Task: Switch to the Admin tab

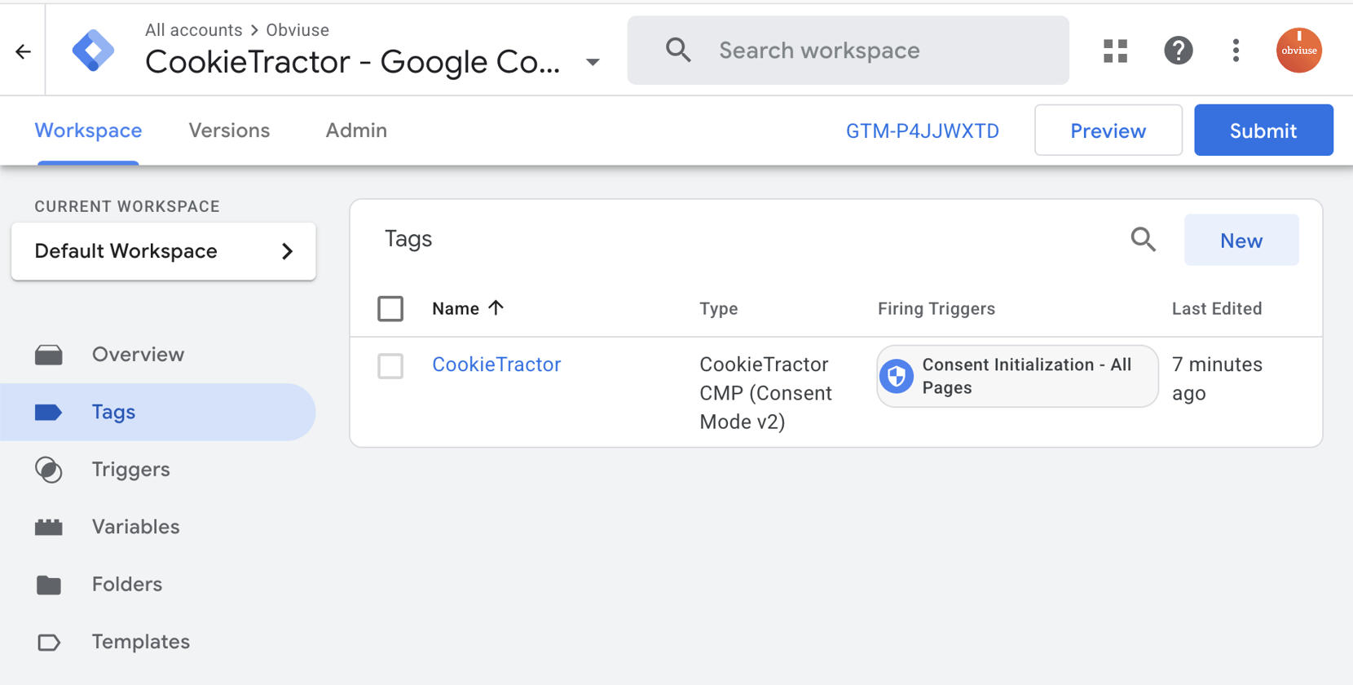Action: (356, 130)
